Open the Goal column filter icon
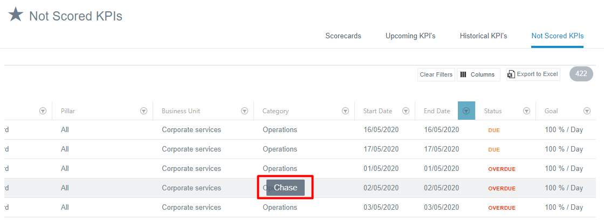 point(587,111)
